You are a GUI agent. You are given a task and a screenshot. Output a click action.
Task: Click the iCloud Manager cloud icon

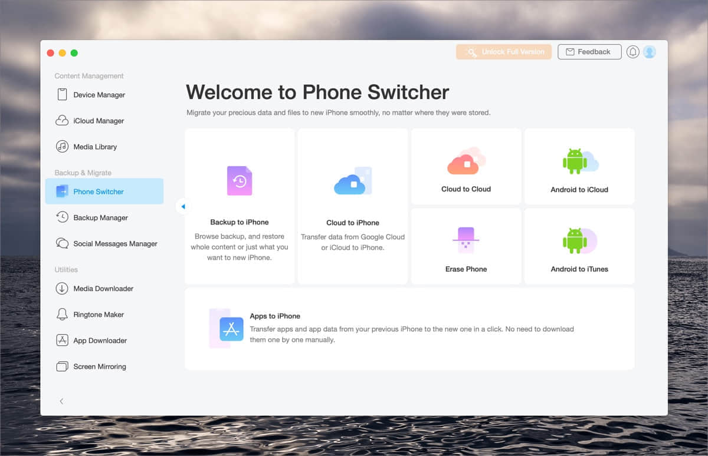62,121
